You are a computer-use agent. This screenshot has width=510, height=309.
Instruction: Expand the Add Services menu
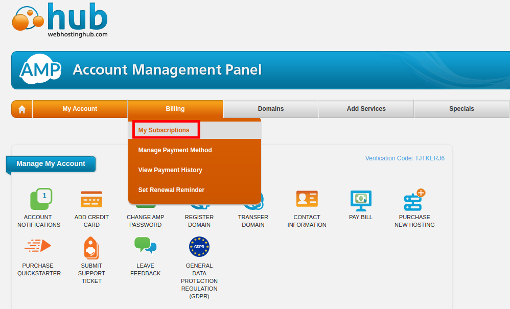366,109
